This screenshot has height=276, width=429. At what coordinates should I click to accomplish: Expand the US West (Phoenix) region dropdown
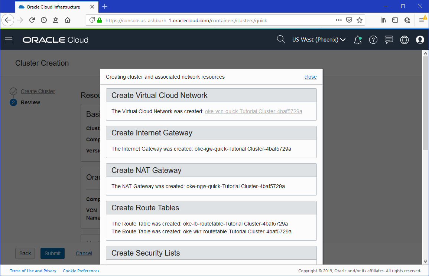point(319,40)
